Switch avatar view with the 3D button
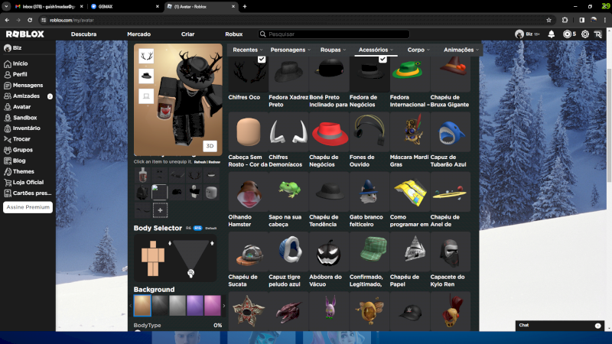The width and height of the screenshot is (612, 344). pyautogui.click(x=210, y=146)
